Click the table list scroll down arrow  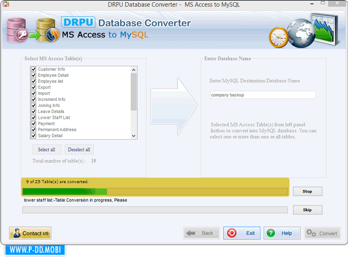coord(134,136)
